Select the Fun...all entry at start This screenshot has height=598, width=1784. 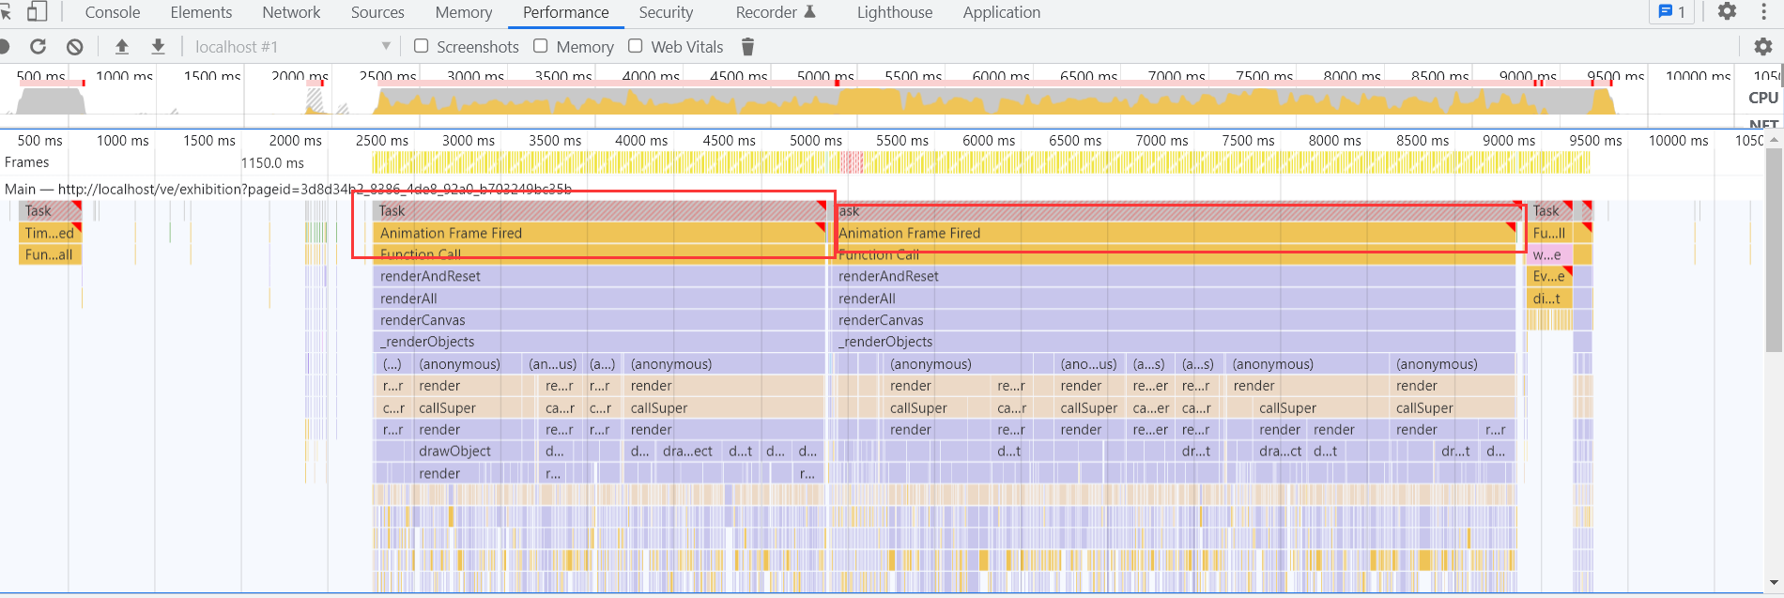[50, 254]
